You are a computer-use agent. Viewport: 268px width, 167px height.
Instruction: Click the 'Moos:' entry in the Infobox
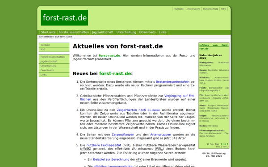(214, 108)
